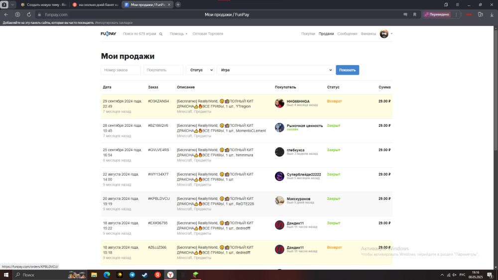
Task: Open avatar of buyer Рыночная ценность
Action: click(279, 127)
